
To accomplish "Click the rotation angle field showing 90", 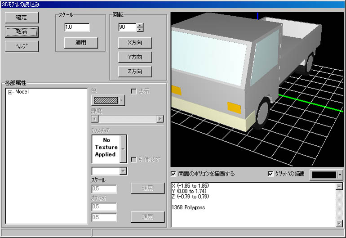I will tap(127, 27).
